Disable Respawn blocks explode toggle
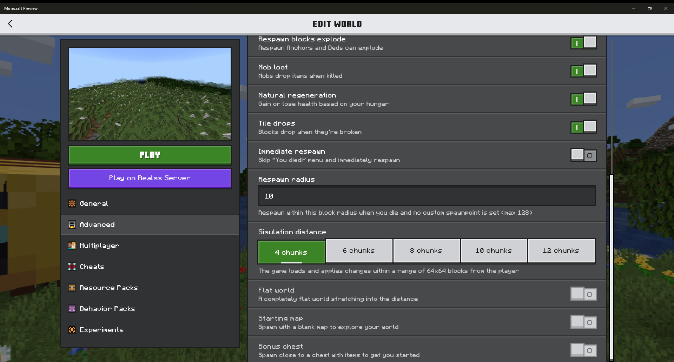Viewport: 674px width, 362px height. 584,43
